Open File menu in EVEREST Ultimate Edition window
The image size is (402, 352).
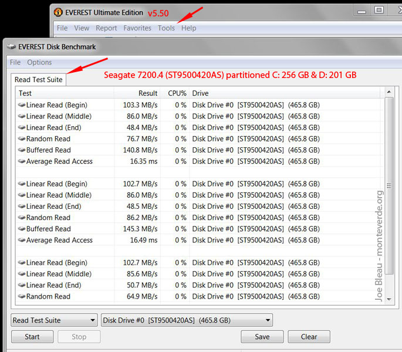62,28
